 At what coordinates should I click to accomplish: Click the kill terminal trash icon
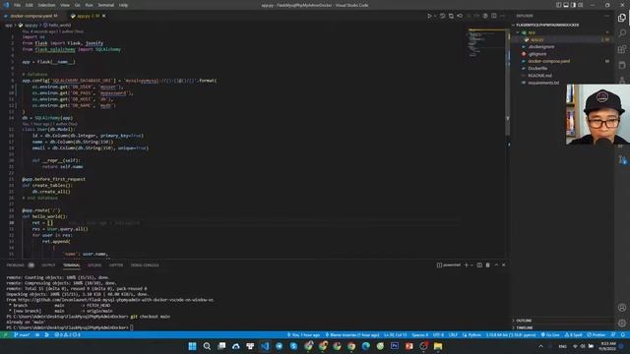coord(488,265)
